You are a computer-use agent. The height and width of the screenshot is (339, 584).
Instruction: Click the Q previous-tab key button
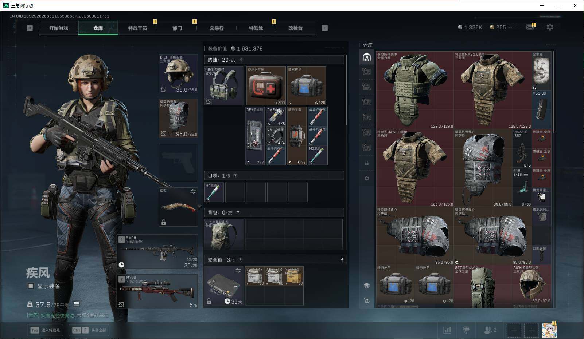pos(30,28)
